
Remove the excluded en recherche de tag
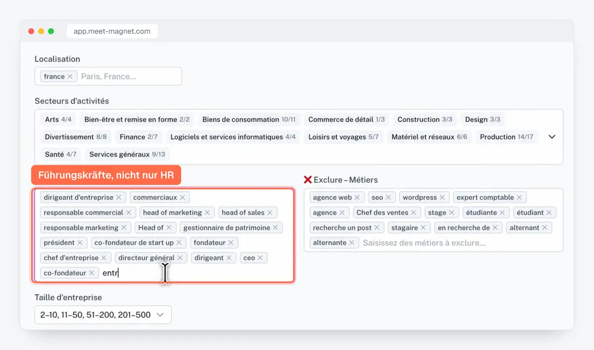click(x=495, y=228)
